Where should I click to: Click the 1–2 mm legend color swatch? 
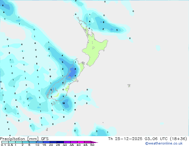pos(19,142)
